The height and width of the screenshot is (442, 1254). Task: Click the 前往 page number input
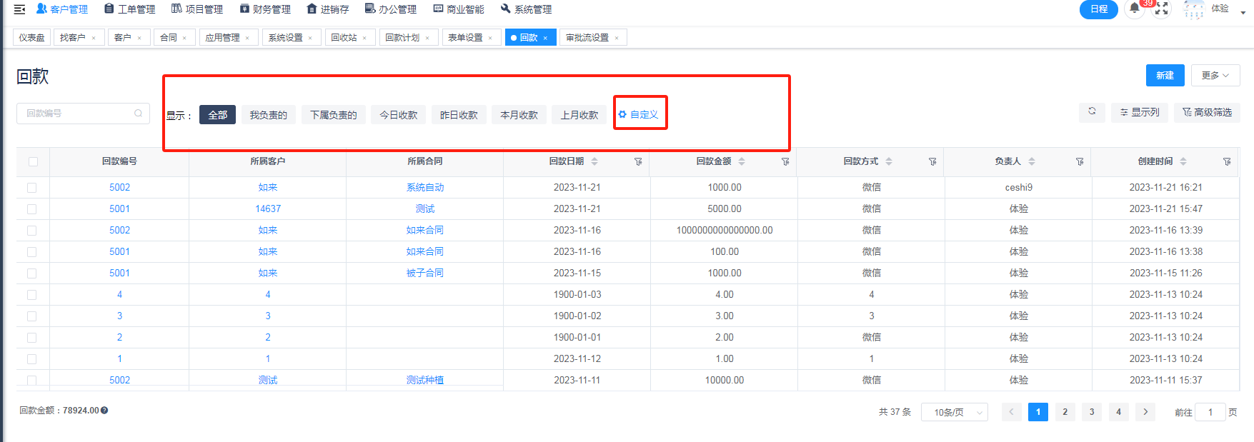tap(1210, 412)
